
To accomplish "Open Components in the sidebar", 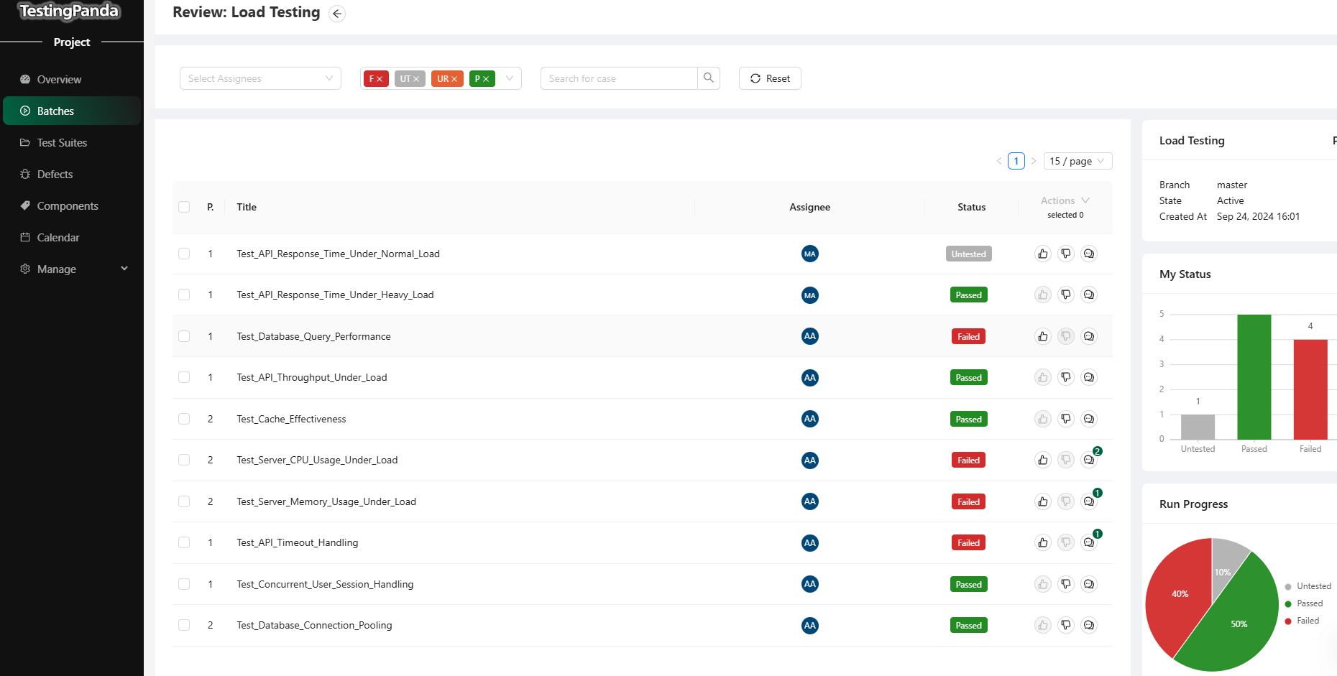I will coord(72,205).
